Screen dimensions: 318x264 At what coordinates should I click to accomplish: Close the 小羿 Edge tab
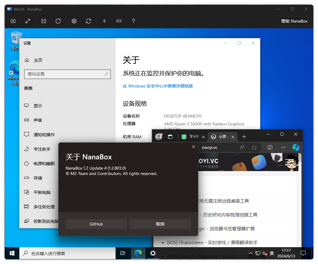pyautogui.click(x=233, y=137)
